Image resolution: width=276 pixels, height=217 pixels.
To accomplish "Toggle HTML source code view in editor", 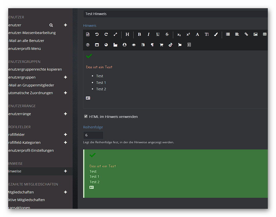I will pos(88,34).
